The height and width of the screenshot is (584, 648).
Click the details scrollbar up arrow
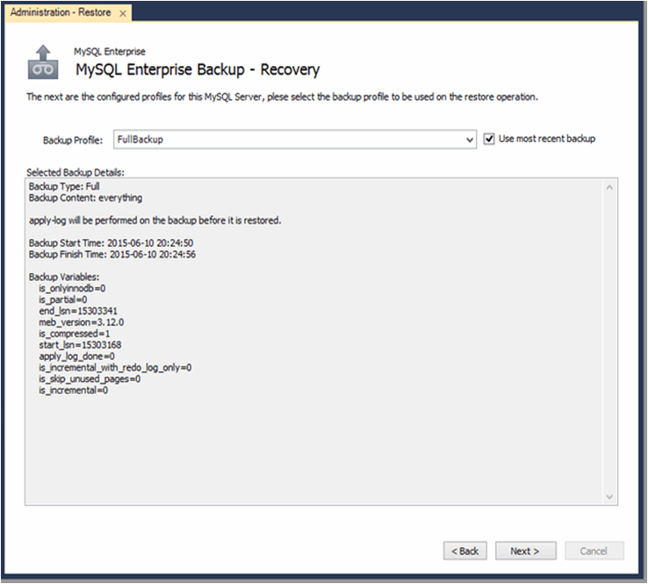[609, 187]
